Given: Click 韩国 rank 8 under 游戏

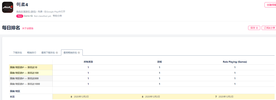Looking at the screenshot, I should click(x=143, y=97).
